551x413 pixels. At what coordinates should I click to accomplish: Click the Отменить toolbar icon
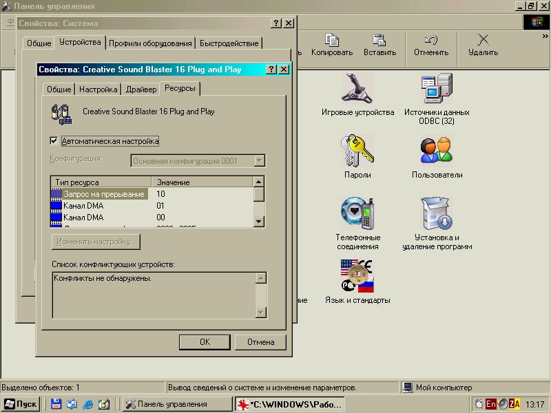(x=431, y=40)
